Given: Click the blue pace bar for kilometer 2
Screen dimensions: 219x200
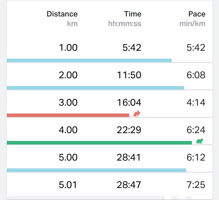Looking at the screenshot, I should (95, 88).
